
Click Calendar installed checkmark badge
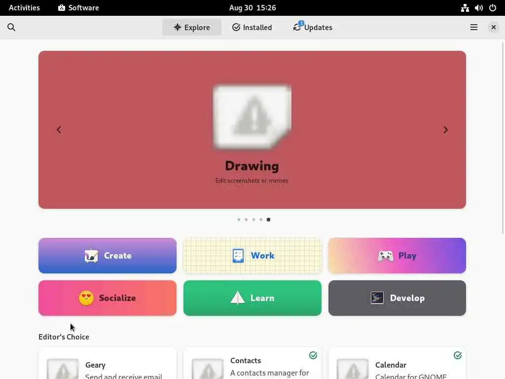[458, 355]
